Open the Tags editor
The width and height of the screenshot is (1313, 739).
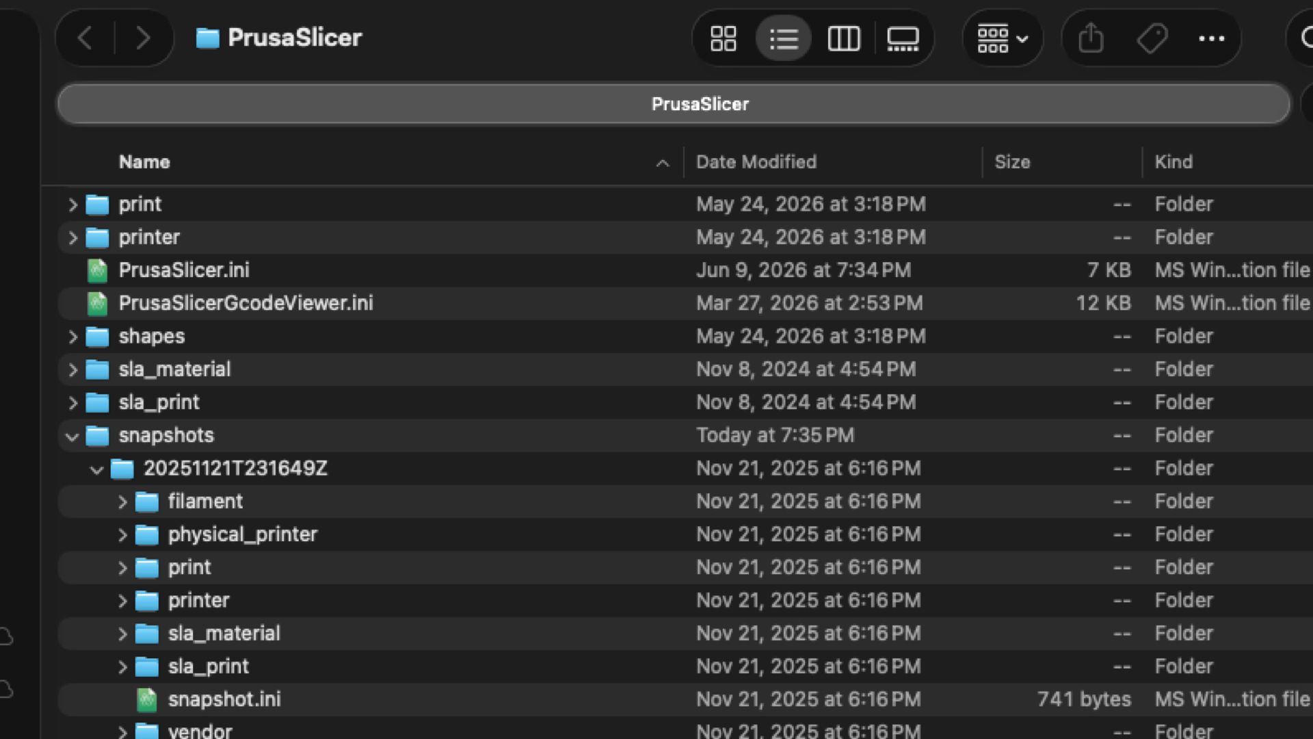click(1152, 38)
